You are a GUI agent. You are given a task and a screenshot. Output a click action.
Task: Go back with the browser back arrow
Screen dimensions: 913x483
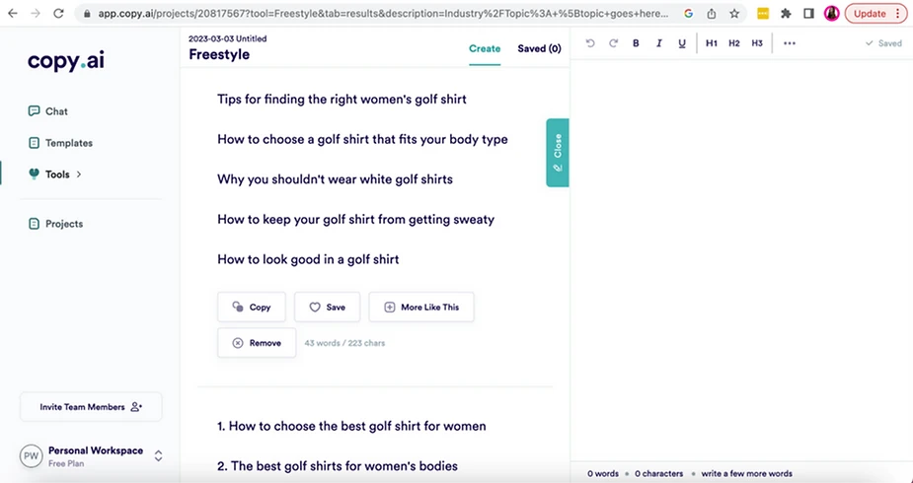click(13, 14)
